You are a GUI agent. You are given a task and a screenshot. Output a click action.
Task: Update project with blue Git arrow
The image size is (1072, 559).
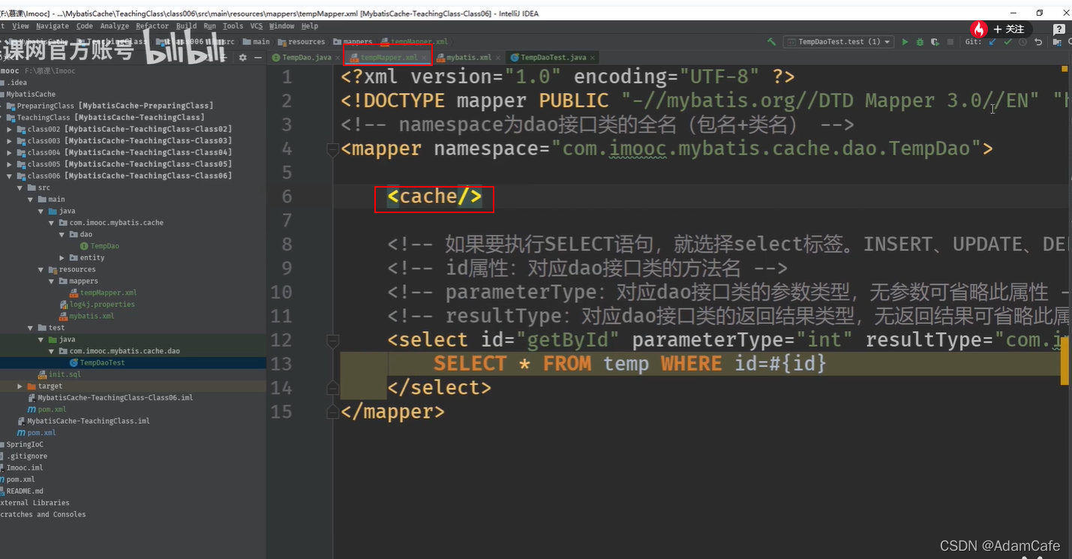point(992,42)
